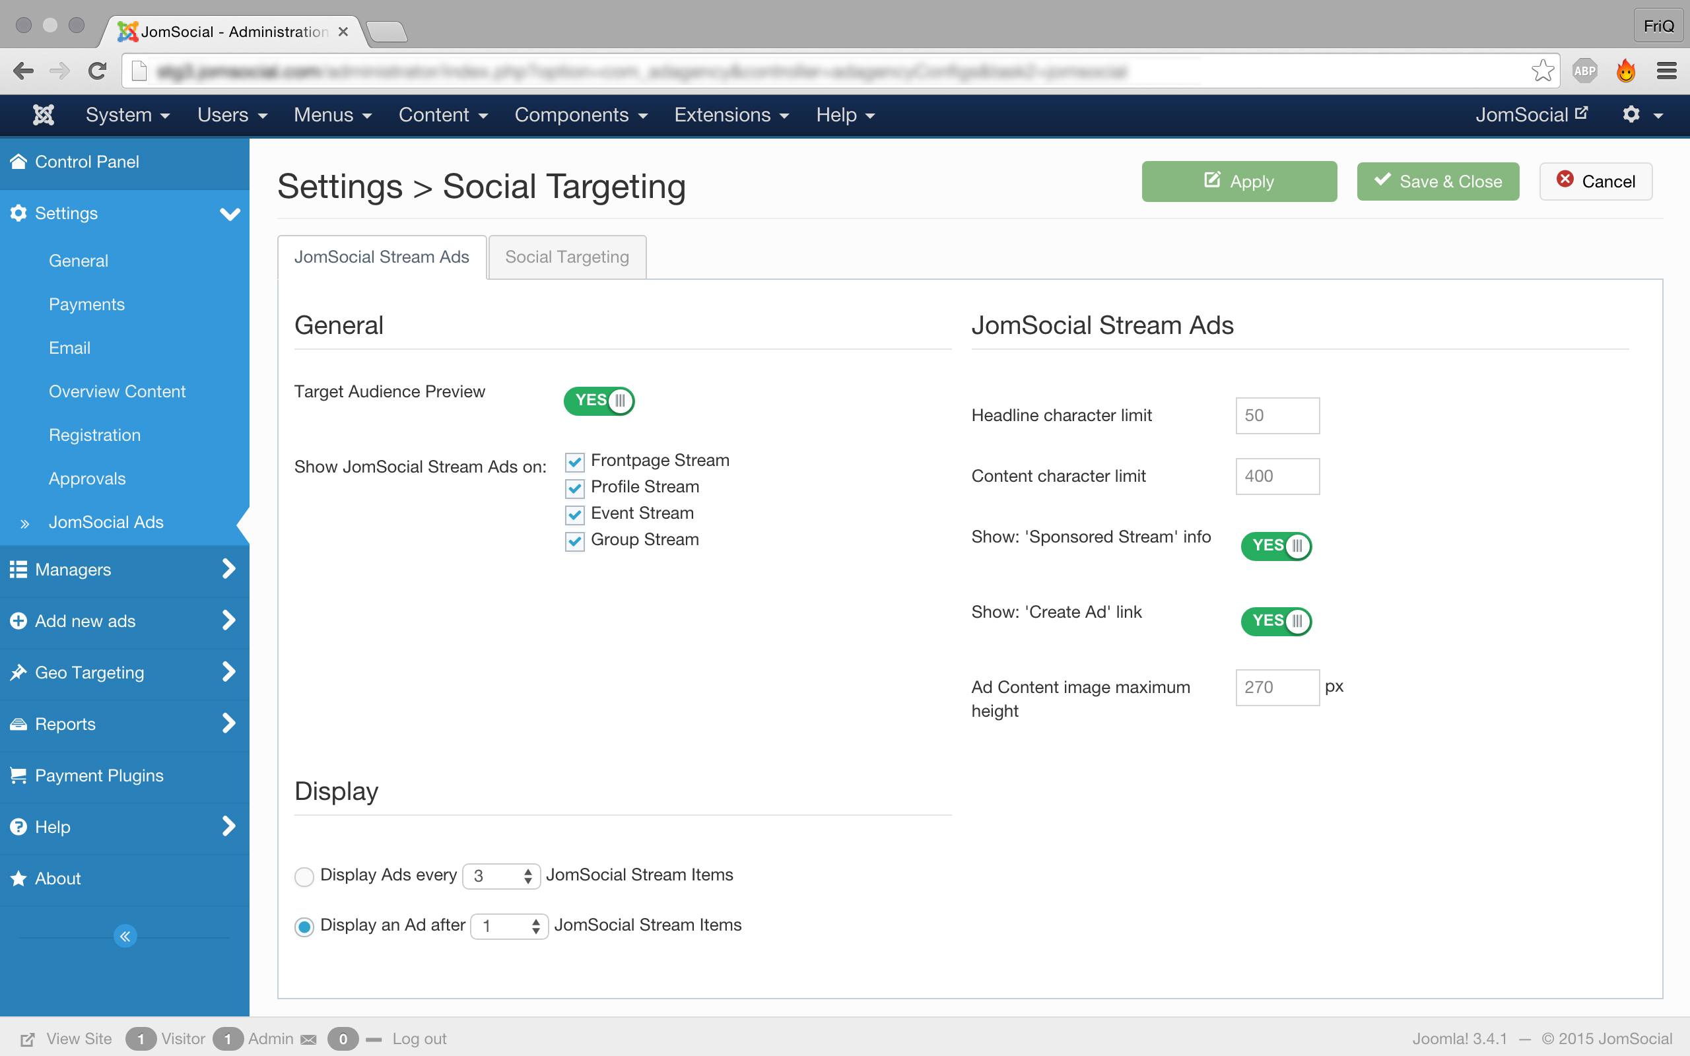The height and width of the screenshot is (1056, 1690).
Task: Open the Menus menu
Action: coord(333,115)
